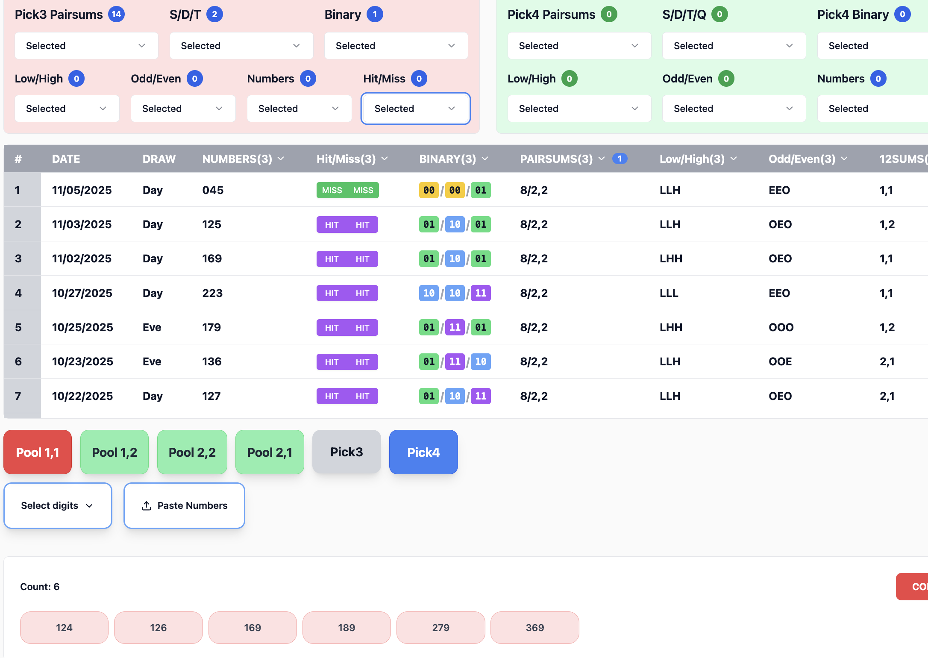This screenshot has width=928, height=658.
Task: Toggle the Pool 1,1 filter button
Action: click(38, 452)
